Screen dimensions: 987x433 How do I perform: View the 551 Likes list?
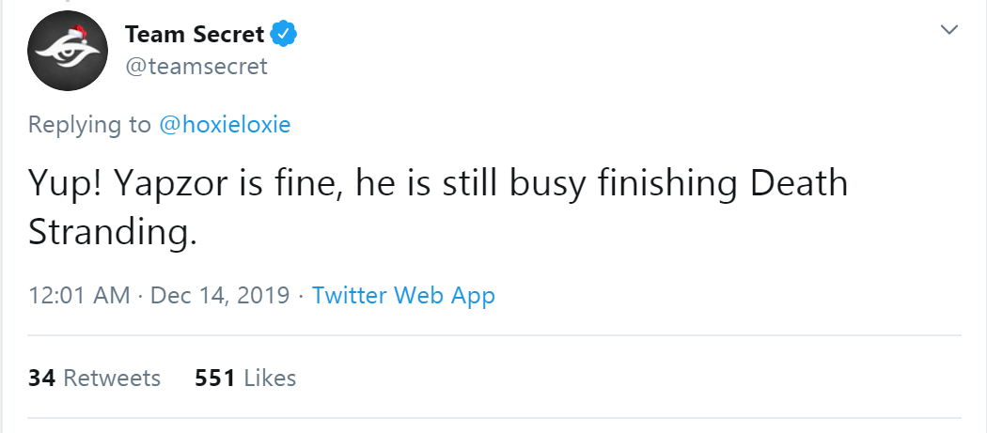(x=245, y=378)
